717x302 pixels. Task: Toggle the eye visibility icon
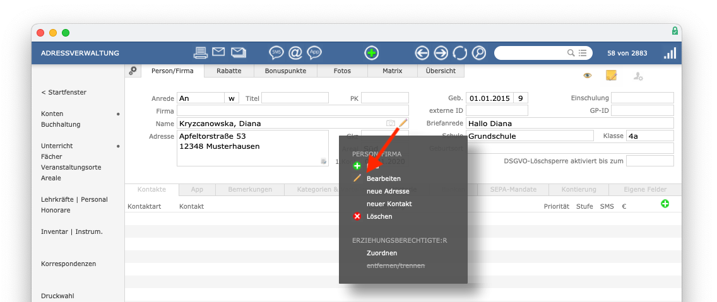[x=588, y=76]
